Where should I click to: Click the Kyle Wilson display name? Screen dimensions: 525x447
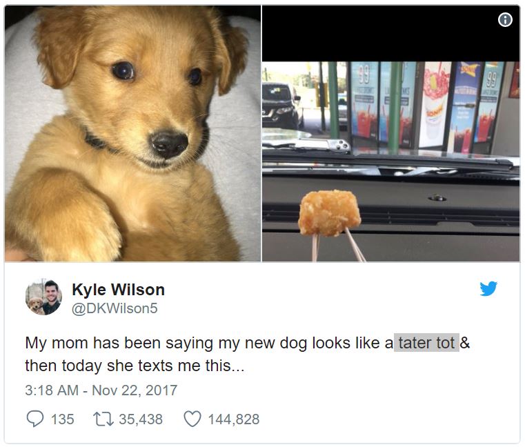[118, 290]
